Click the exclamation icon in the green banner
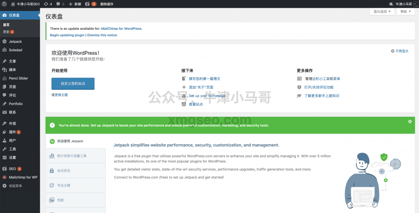 (52, 125)
